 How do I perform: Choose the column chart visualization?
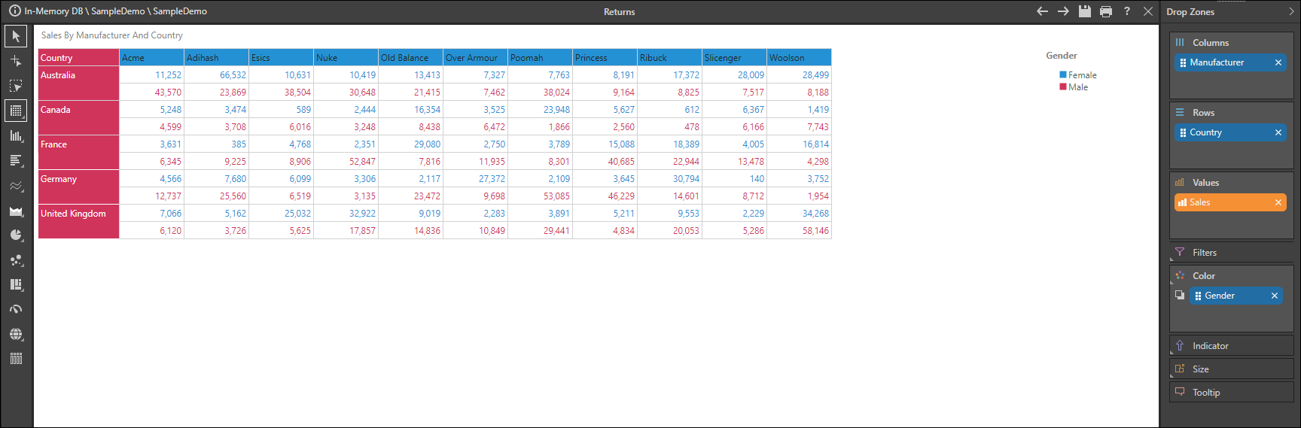pos(16,135)
